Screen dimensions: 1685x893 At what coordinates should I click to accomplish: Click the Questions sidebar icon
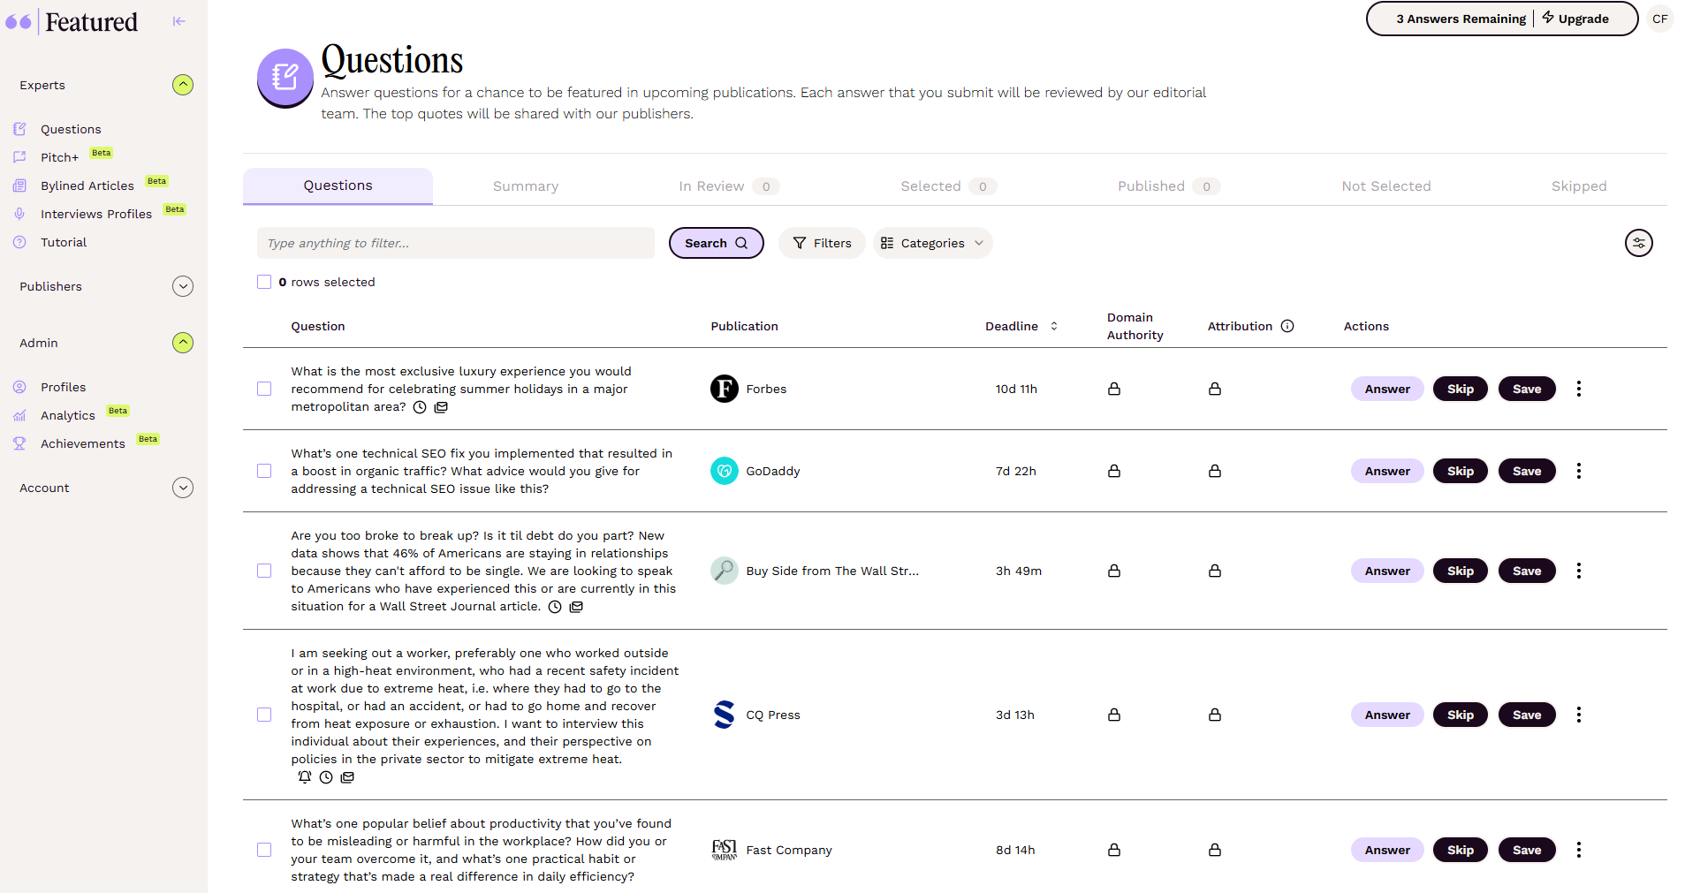tap(19, 129)
